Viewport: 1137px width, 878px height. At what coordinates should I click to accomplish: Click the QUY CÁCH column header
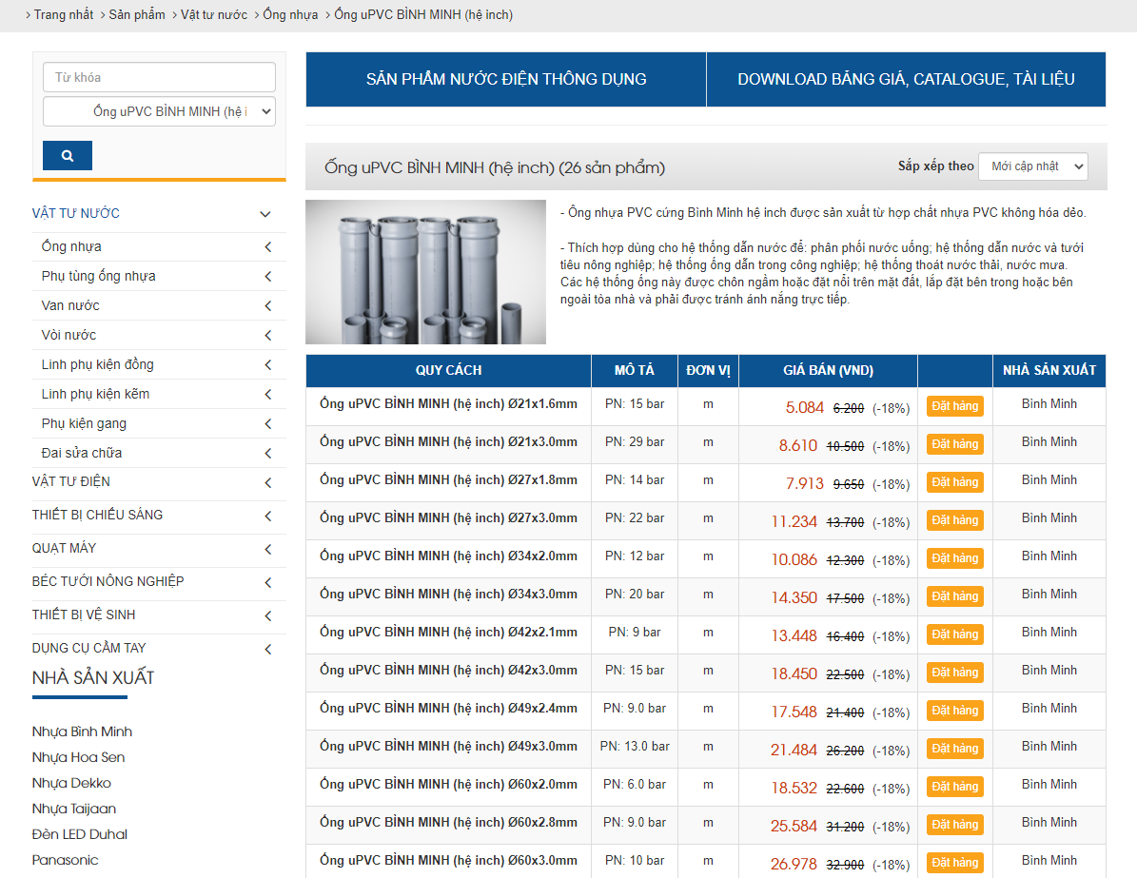click(448, 370)
